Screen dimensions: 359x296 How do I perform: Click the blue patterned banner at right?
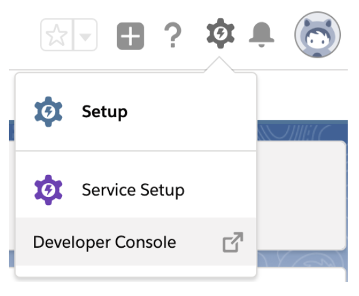coord(303,130)
